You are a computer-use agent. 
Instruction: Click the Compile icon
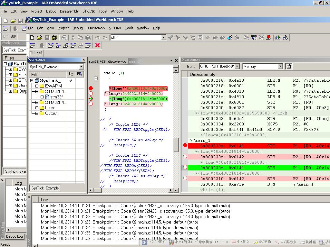pyautogui.click(x=247, y=38)
